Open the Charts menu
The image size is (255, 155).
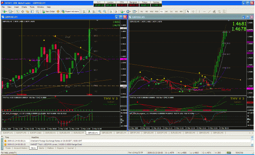24,7
